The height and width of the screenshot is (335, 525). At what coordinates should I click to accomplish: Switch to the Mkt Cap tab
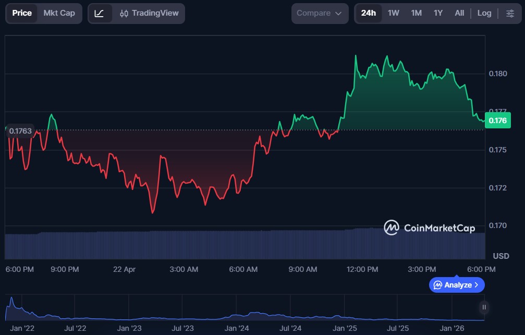point(59,13)
